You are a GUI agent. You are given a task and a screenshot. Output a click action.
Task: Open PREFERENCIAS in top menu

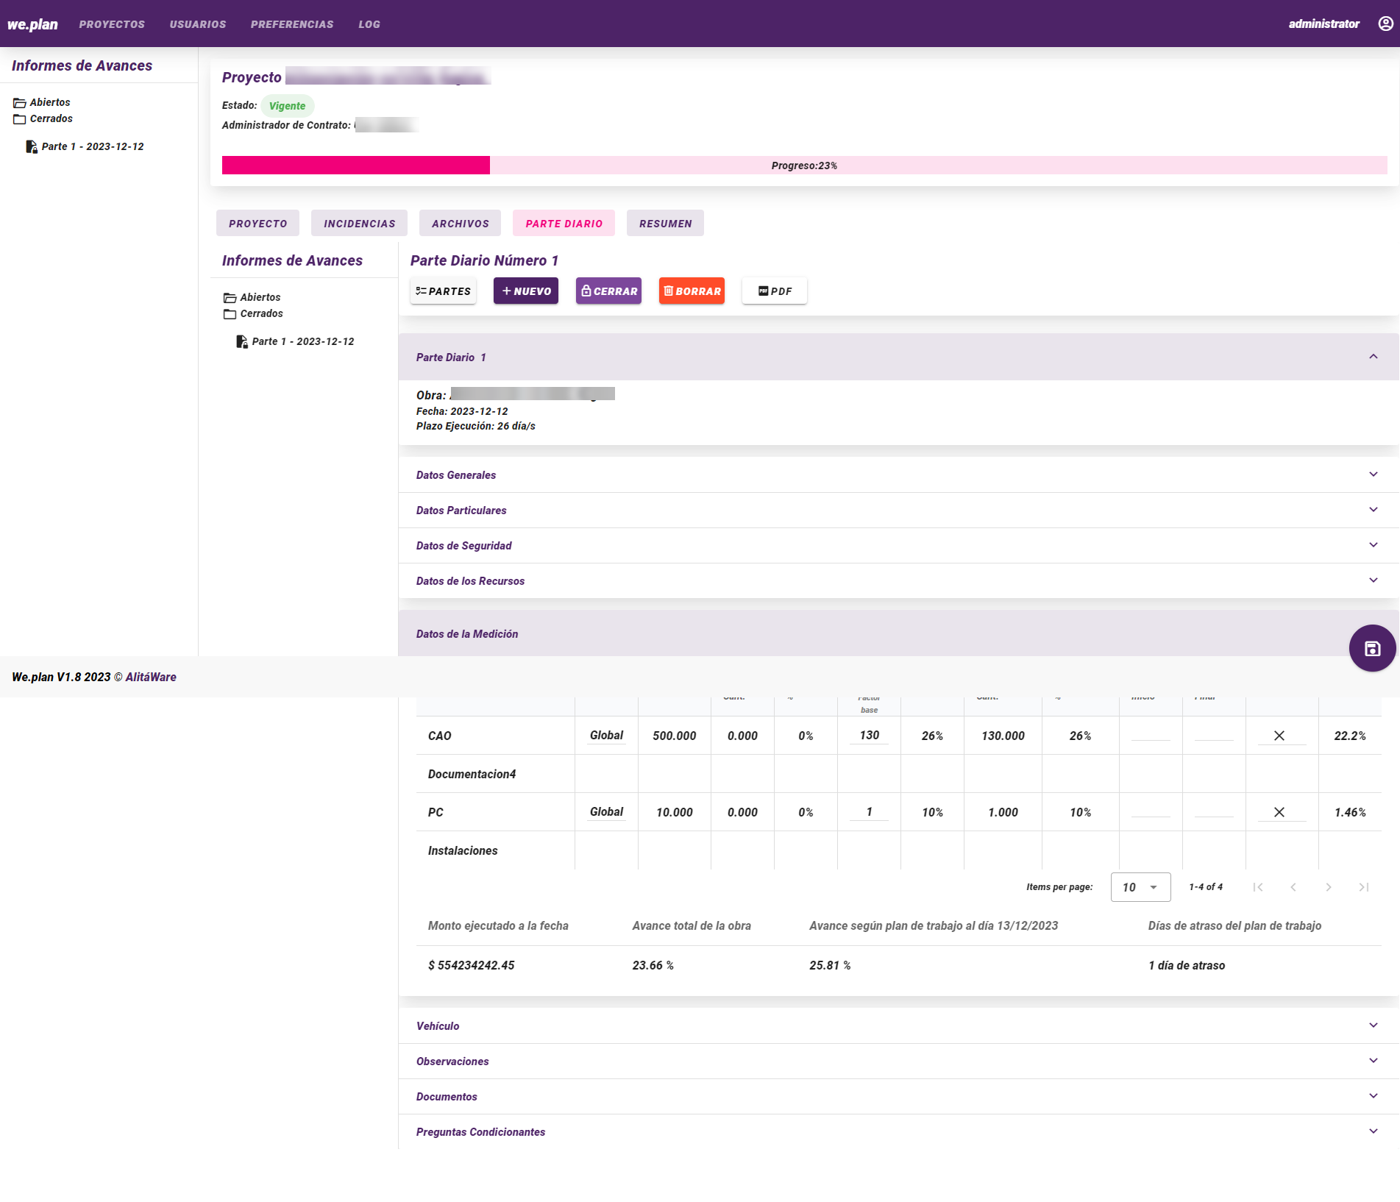292,24
